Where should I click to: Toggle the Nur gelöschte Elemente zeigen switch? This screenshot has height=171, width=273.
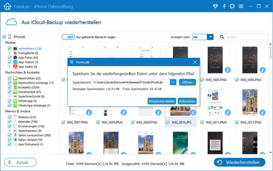pyautogui.click(x=68, y=37)
